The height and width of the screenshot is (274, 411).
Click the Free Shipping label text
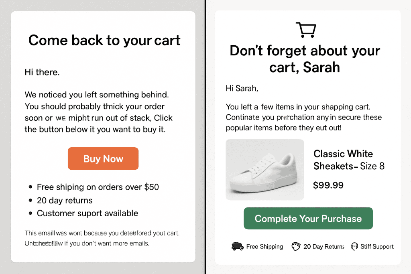(265, 246)
